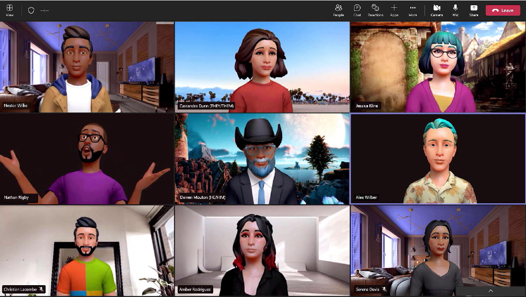This screenshot has height=297, width=526.
Task: Open the View layout options
Action: [x=10, y=10]
